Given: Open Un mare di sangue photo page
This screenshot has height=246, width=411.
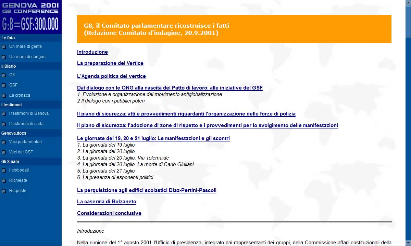Looking at the screenshot, I should pyautogui.click(x=27, y=57).
